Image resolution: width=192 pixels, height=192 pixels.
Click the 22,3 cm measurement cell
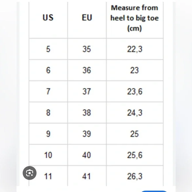coord(135,49)
